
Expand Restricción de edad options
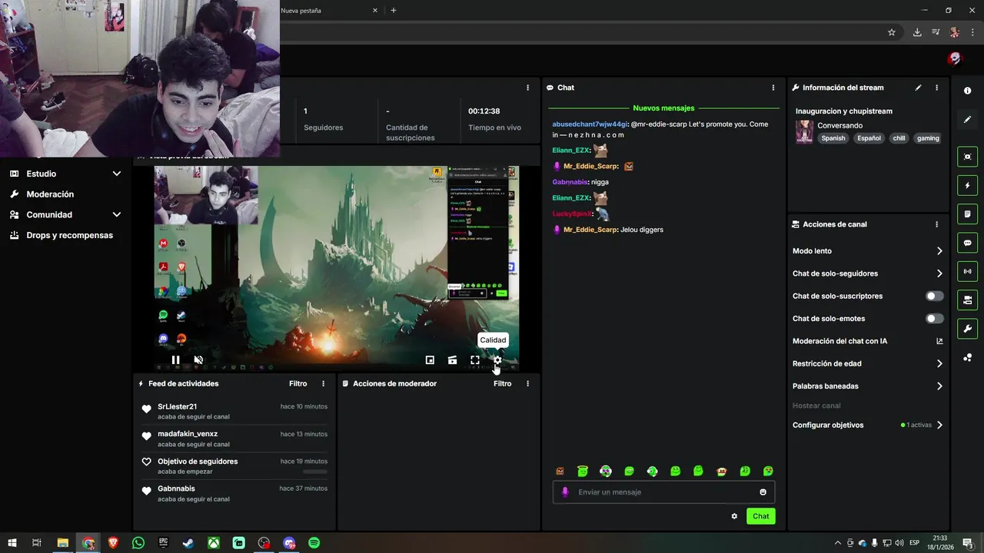pyautogui.click(x=939, y=364)
